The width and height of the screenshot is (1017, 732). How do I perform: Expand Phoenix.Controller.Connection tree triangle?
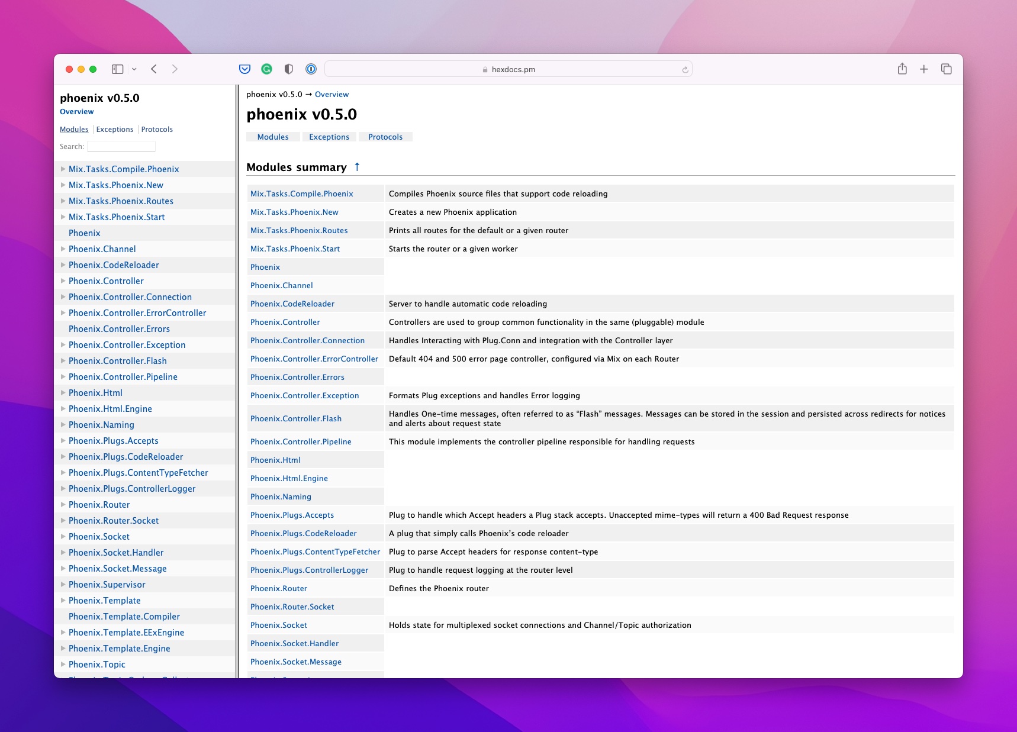tap(63, 297)
